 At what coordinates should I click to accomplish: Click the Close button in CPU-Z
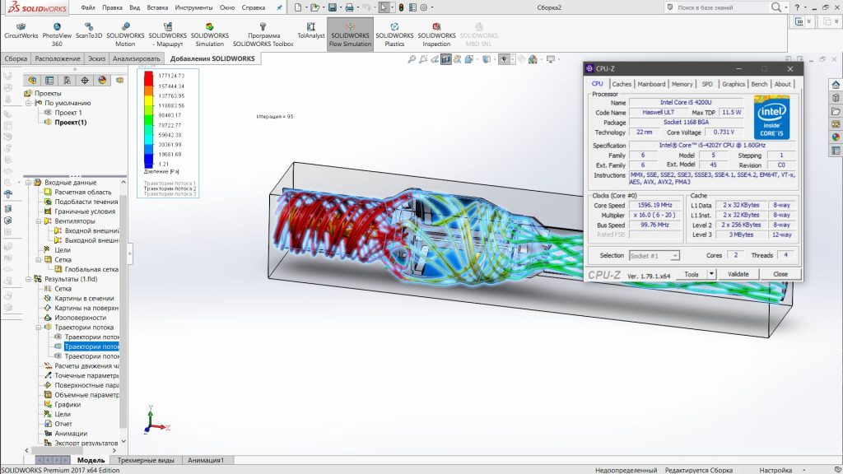[x=780, y=274]
